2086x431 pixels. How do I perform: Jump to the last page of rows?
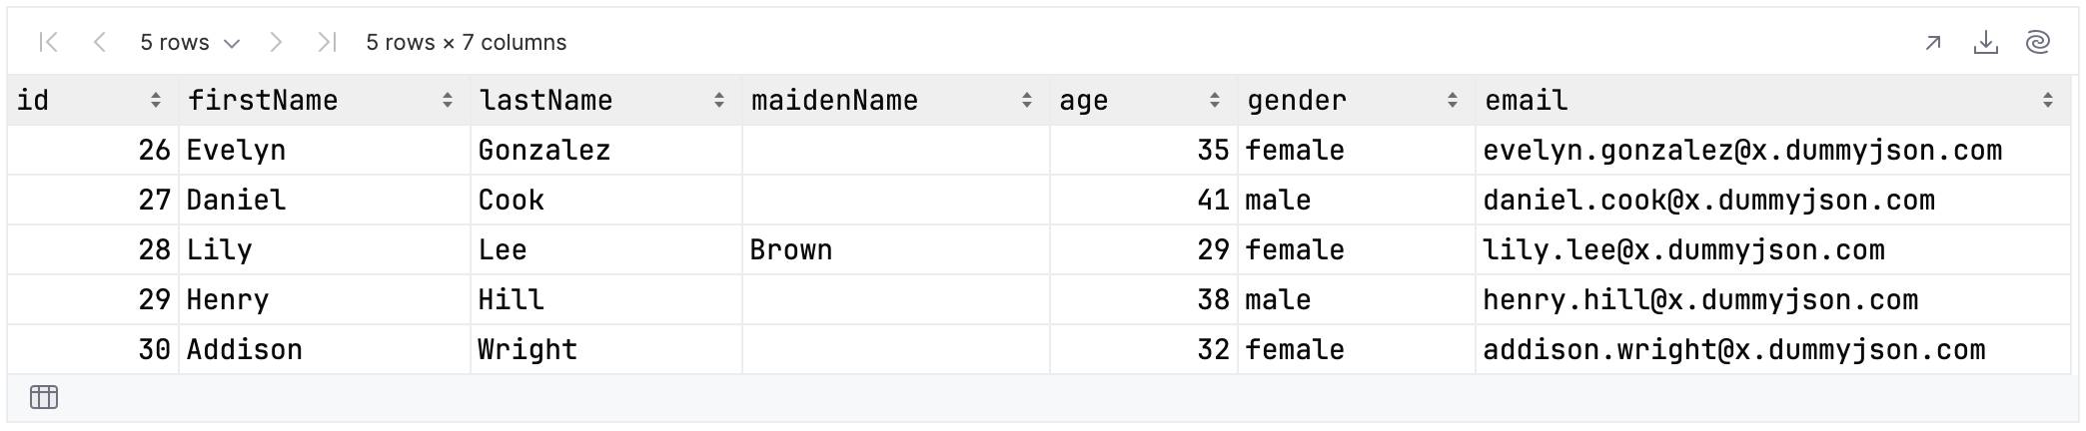click(x=327, y=42)
